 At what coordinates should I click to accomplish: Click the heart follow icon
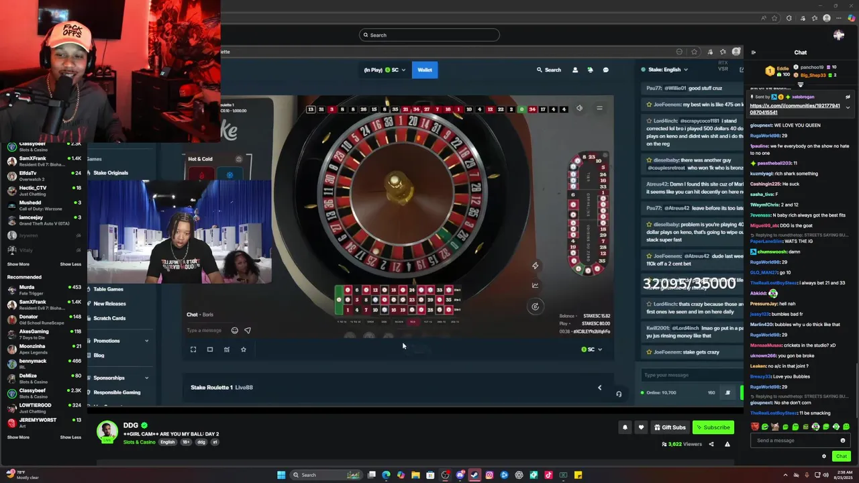641,427
